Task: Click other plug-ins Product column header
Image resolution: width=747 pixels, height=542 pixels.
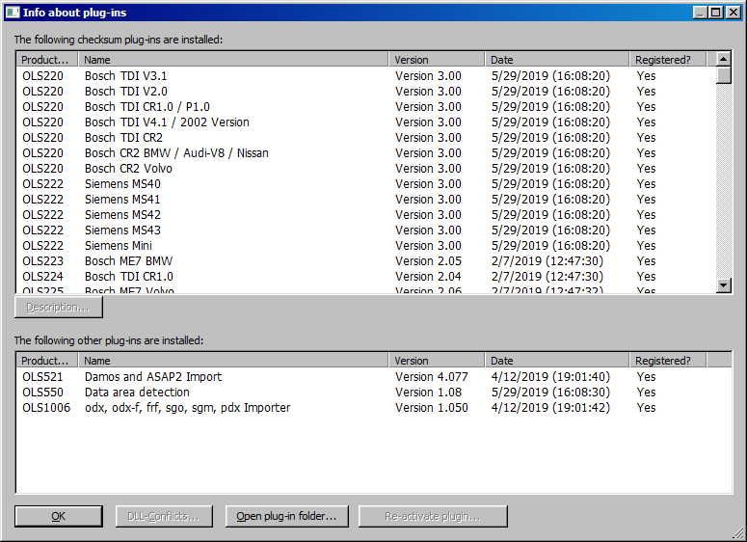Action: tap(46, 361)
